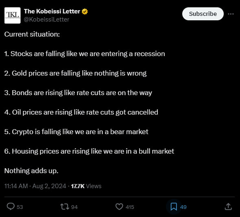Click The Kobeissi Letter display name
This screenshot has height=217, width=240.
click(52, 11)
